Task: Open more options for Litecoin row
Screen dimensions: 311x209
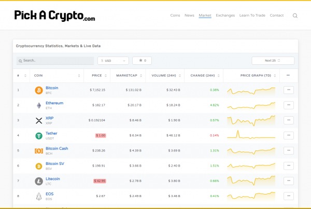Action: pos(289,181)
